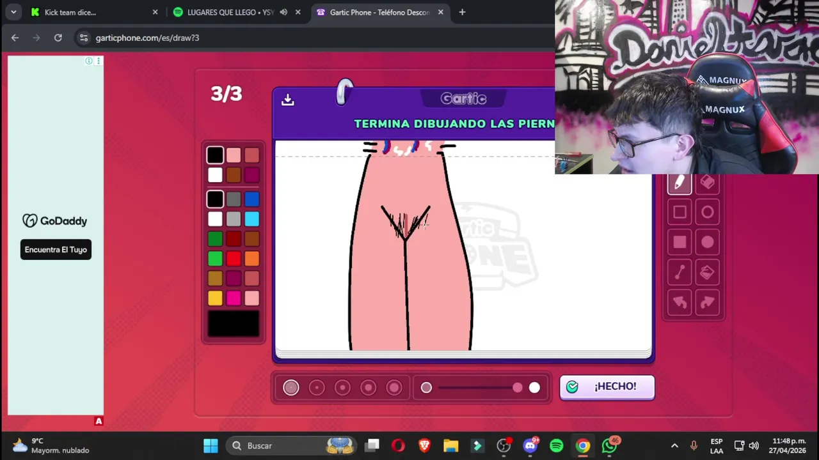Click the ¡HECHO! done button

click(x=607, y=387)
